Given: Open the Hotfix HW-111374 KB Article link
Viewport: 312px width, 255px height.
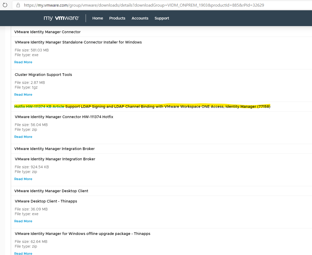Looking at the screenshot, I should pyautogui.click(x=39, y=107).
